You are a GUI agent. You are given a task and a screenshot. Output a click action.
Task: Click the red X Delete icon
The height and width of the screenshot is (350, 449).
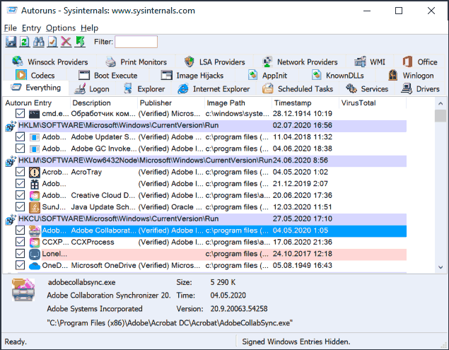[x=66, y=42]
